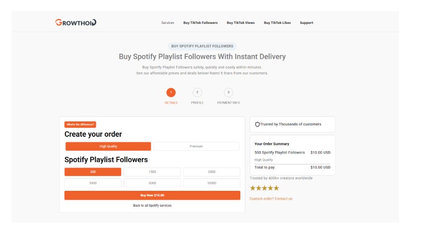Choose 500 playlist followers
This screenshot has height=227, width=433.
(93, 171)
